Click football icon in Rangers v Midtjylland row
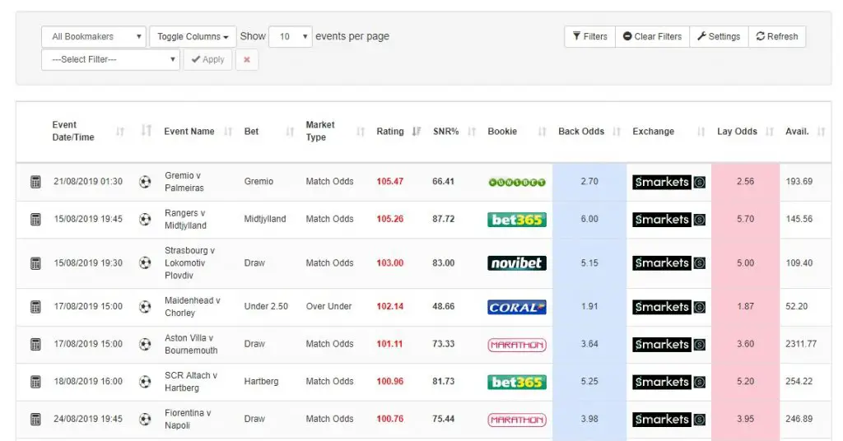The height and width of the screenshot is (441, 843). pos(145,219)
